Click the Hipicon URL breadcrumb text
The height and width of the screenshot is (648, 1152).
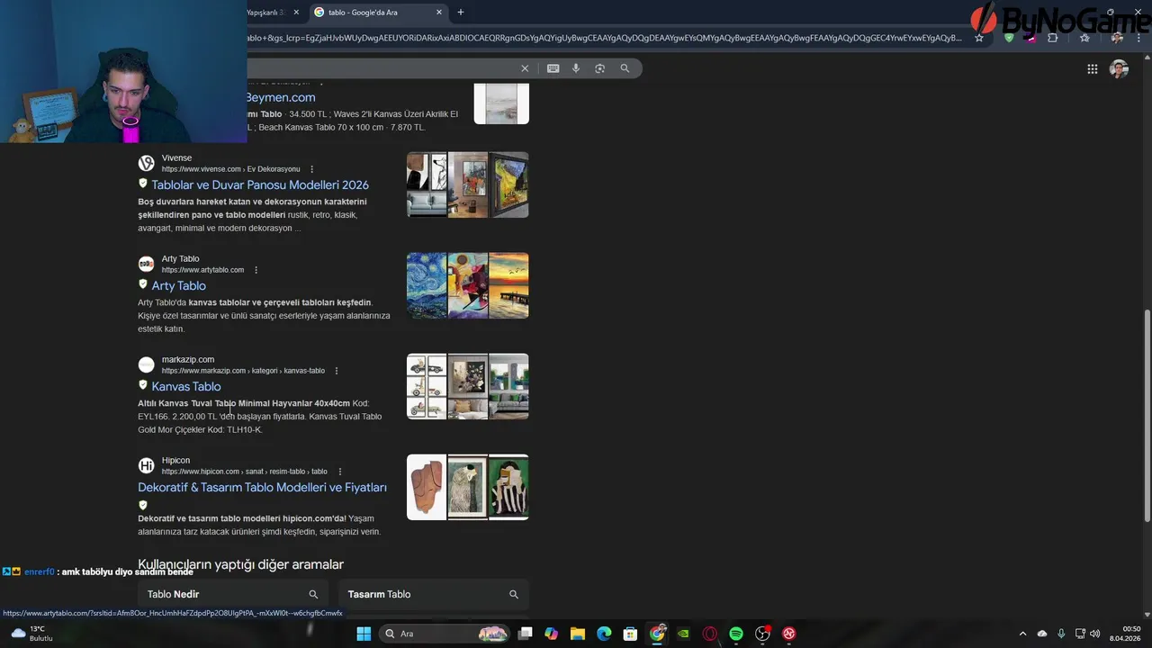coord(245,472)
